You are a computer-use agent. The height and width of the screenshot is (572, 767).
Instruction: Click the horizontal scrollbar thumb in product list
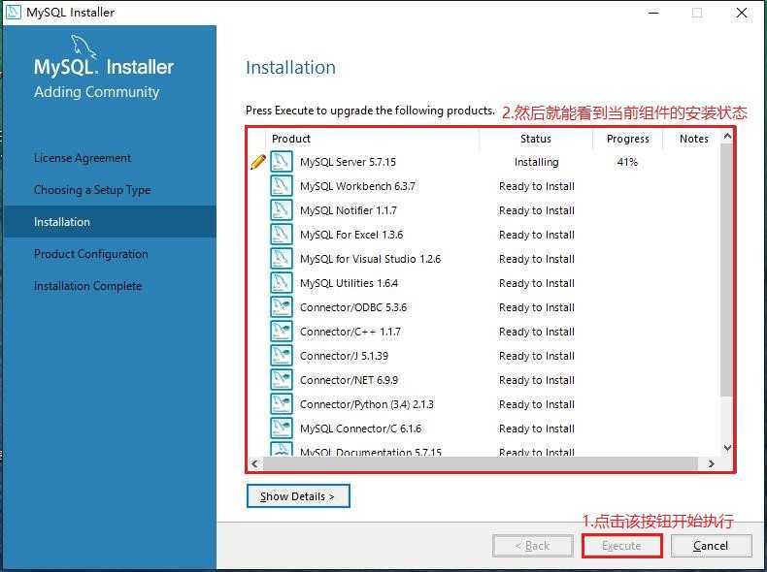(x=481, y=463)
